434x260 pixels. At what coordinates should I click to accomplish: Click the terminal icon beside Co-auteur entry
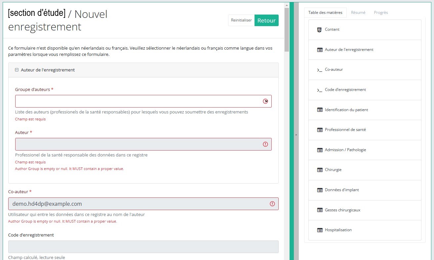click(x=319, y=70)
